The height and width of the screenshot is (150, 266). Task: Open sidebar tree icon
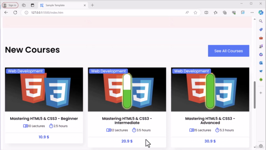(261, 80)
